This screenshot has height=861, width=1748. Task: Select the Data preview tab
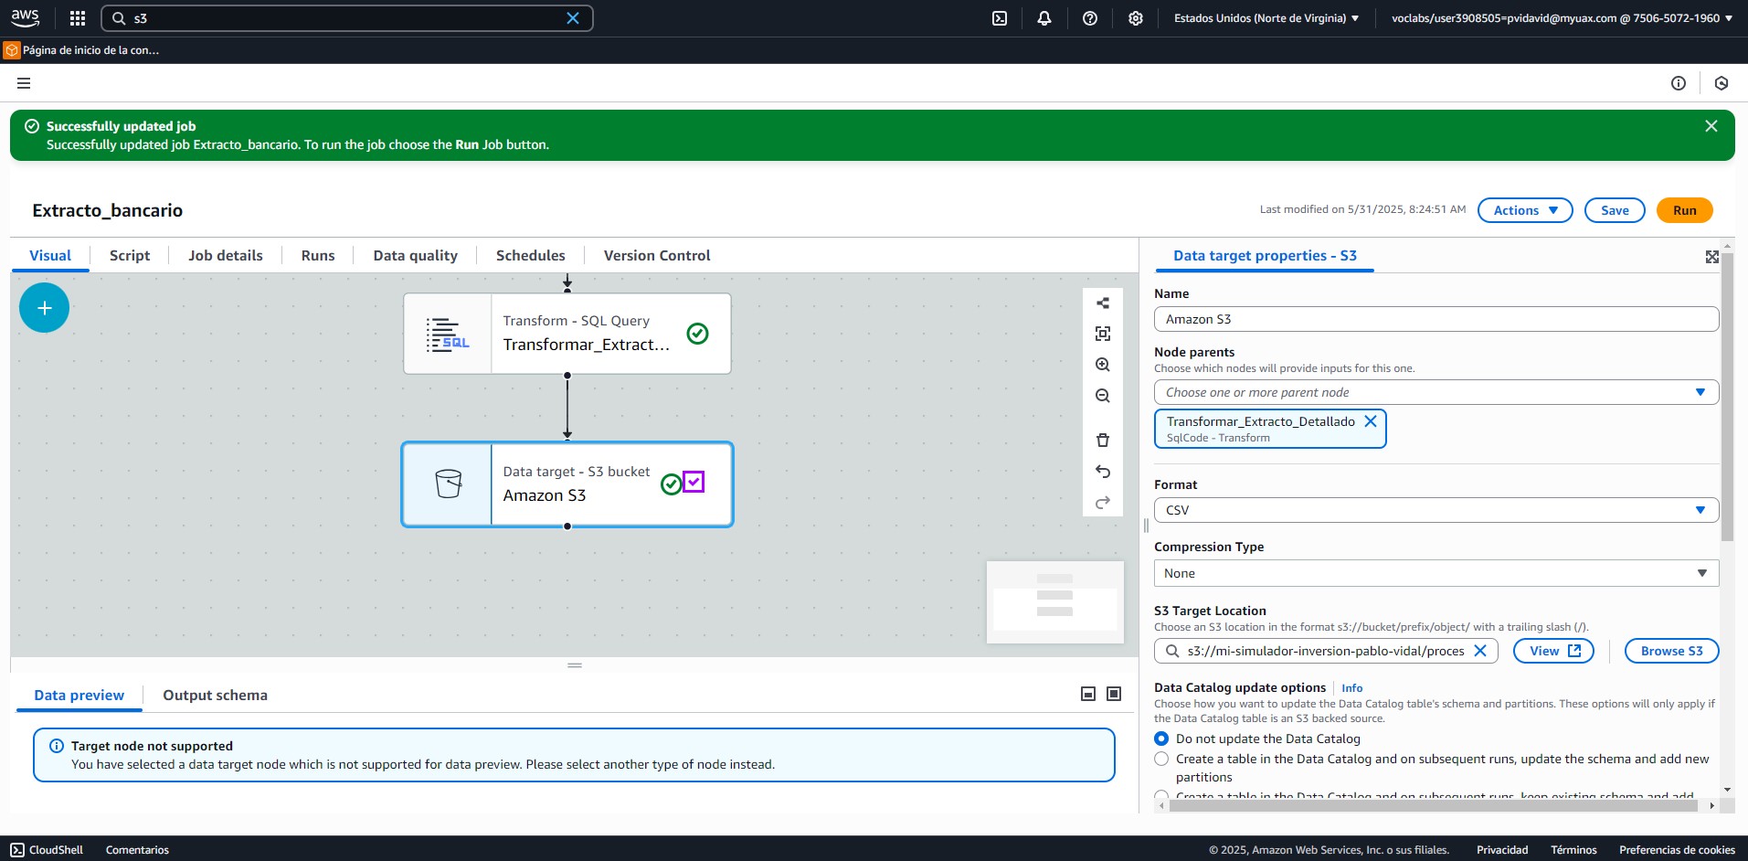[79, 696]
